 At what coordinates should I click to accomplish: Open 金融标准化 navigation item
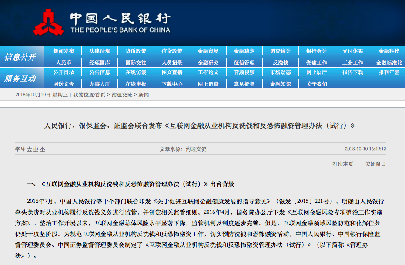[389, 63]
